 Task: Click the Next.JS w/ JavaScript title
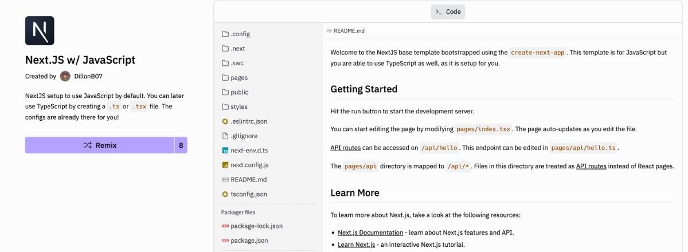tap(80, 60)
